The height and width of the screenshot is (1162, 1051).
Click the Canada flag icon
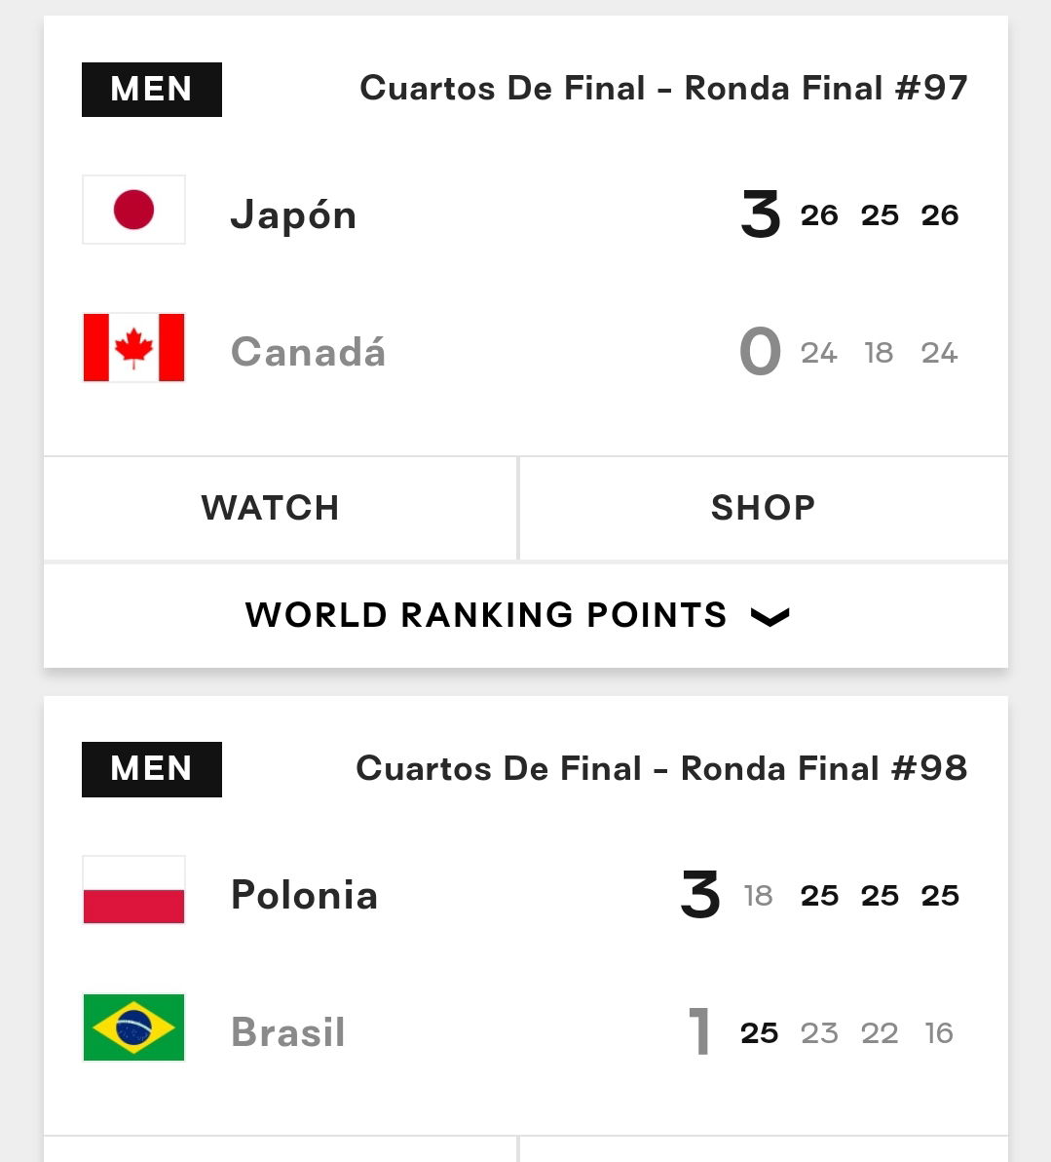(133, 348)
